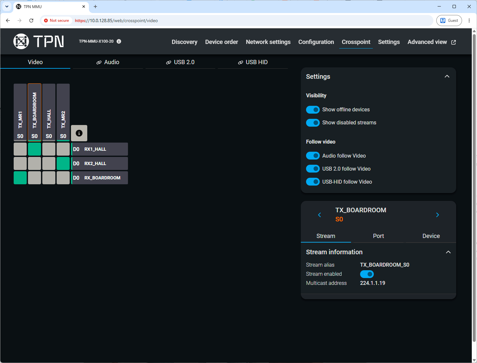Open the Device tab
The image size is (477, 363).
(x=431, y=236)
